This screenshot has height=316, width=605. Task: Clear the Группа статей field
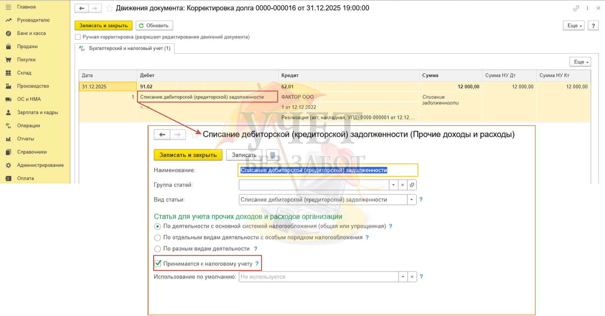402,185
